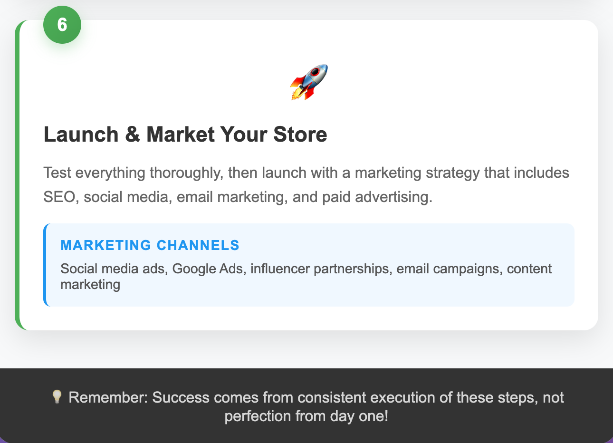613x443 pixels.
Task: Click the word SEO in description
Action: (x=59, y=197)
